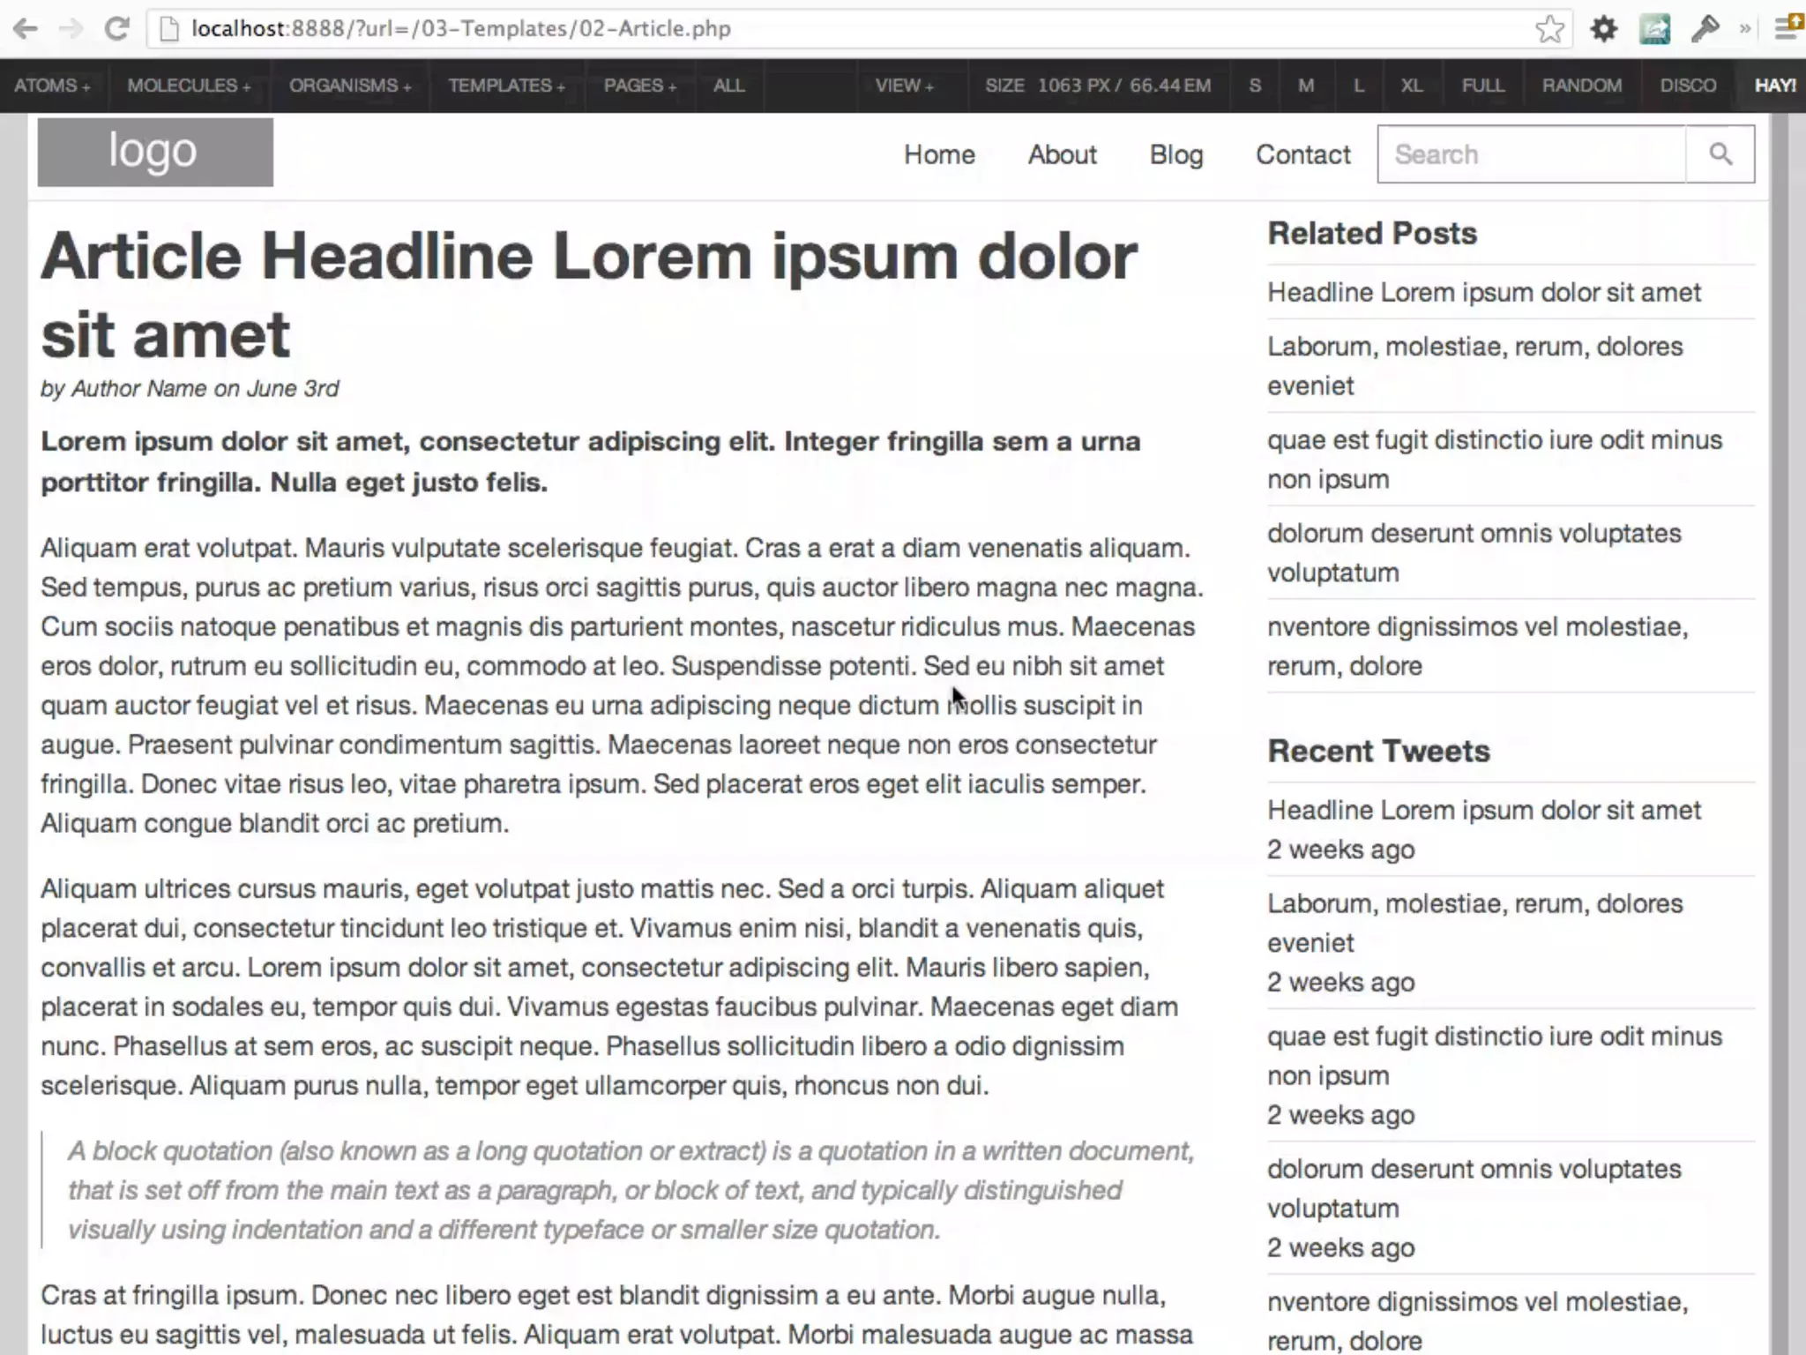Click the wrench tool extension icon
The image size is (1806, 1355).
[x=1705, y=29]
